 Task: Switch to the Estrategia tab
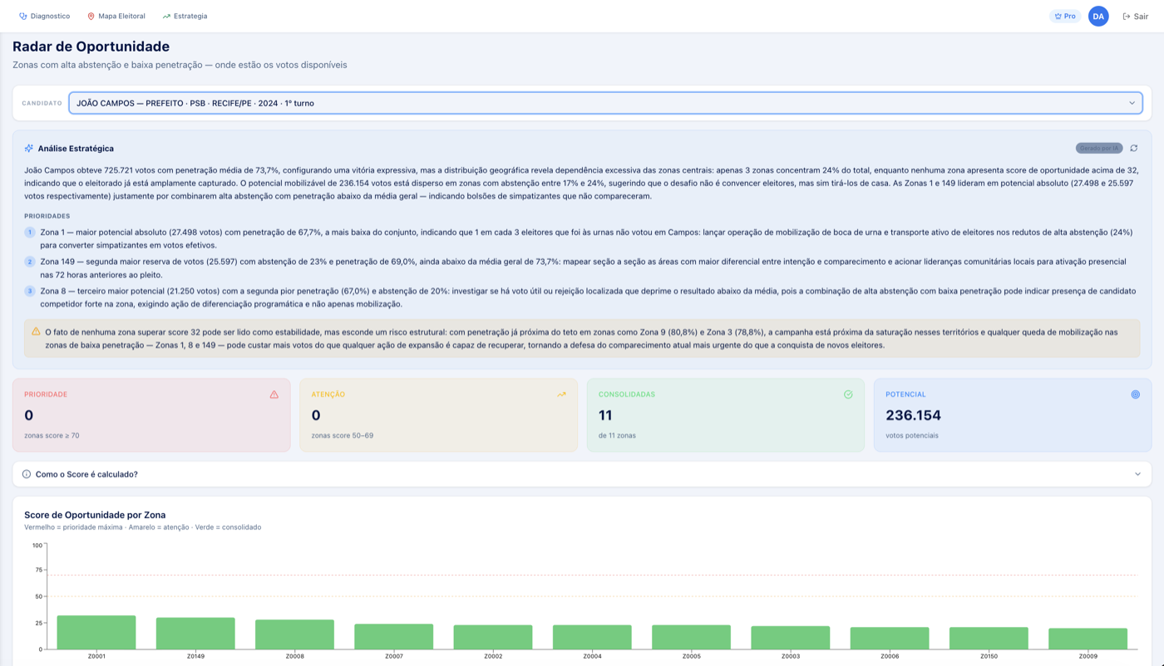185,17
